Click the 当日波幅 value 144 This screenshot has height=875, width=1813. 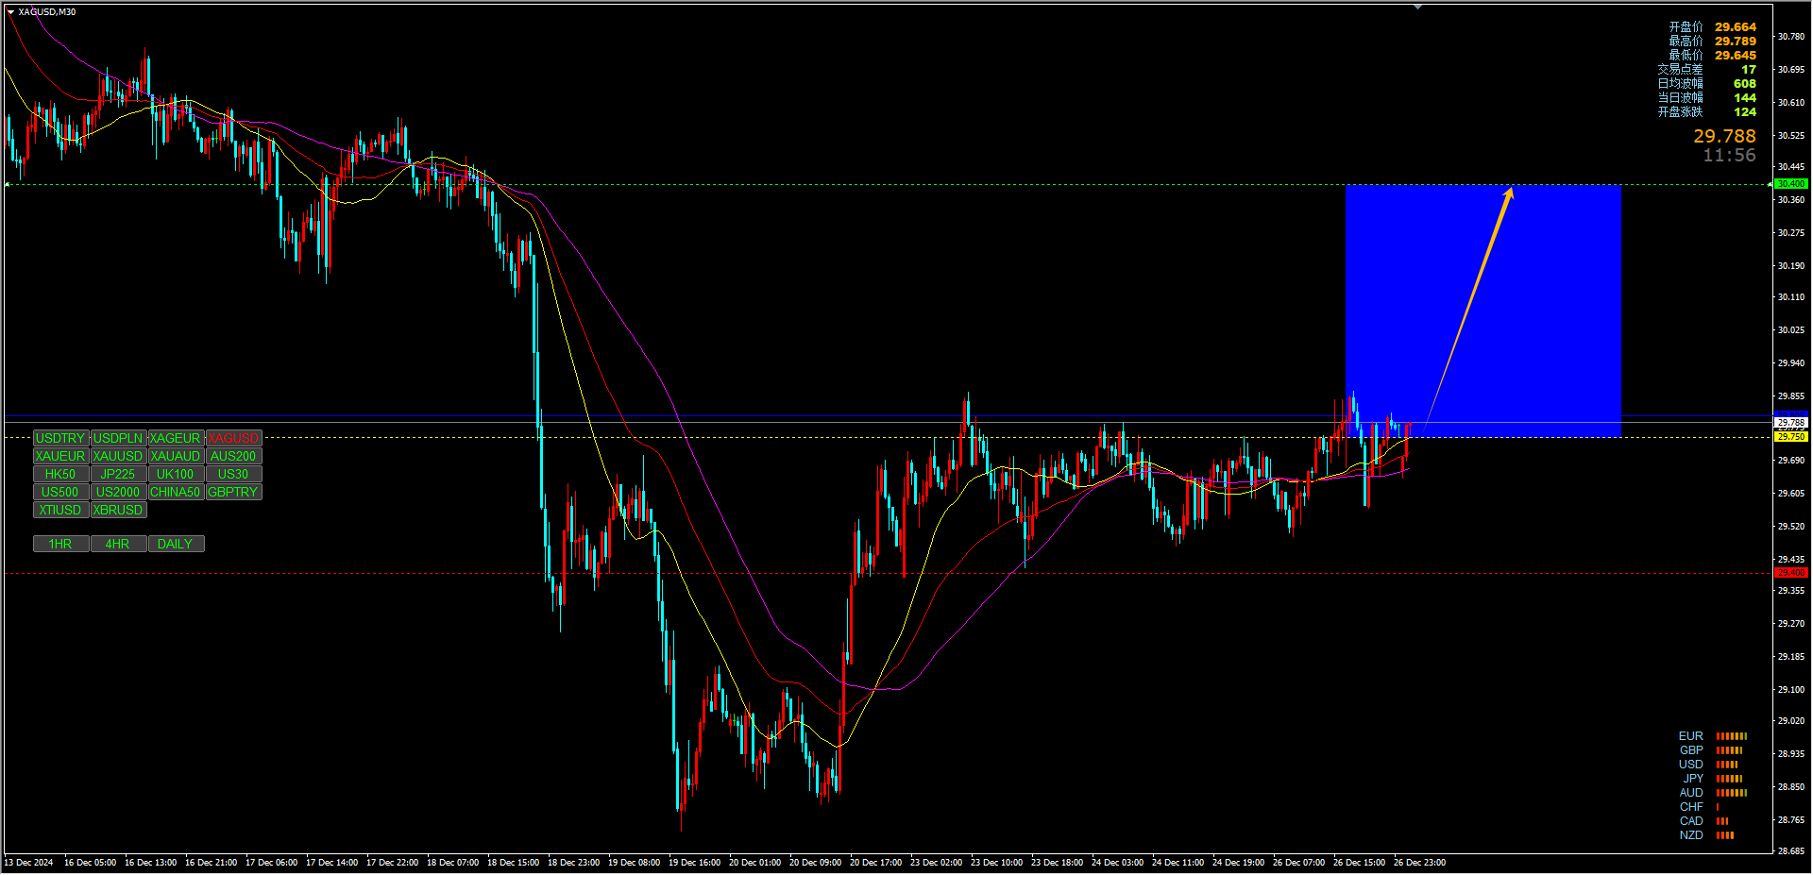[1744, 98]
